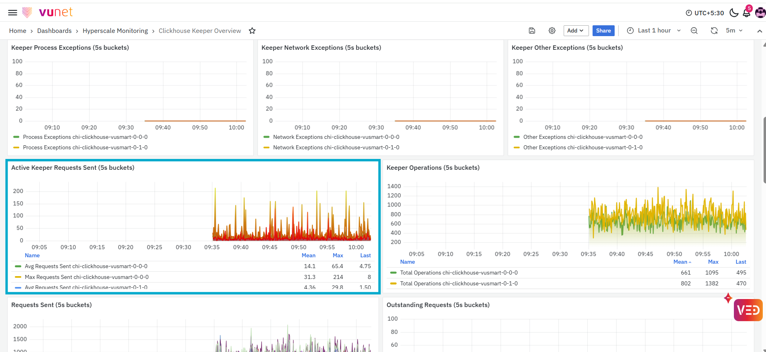Zoom out the time range

(694, 31)
